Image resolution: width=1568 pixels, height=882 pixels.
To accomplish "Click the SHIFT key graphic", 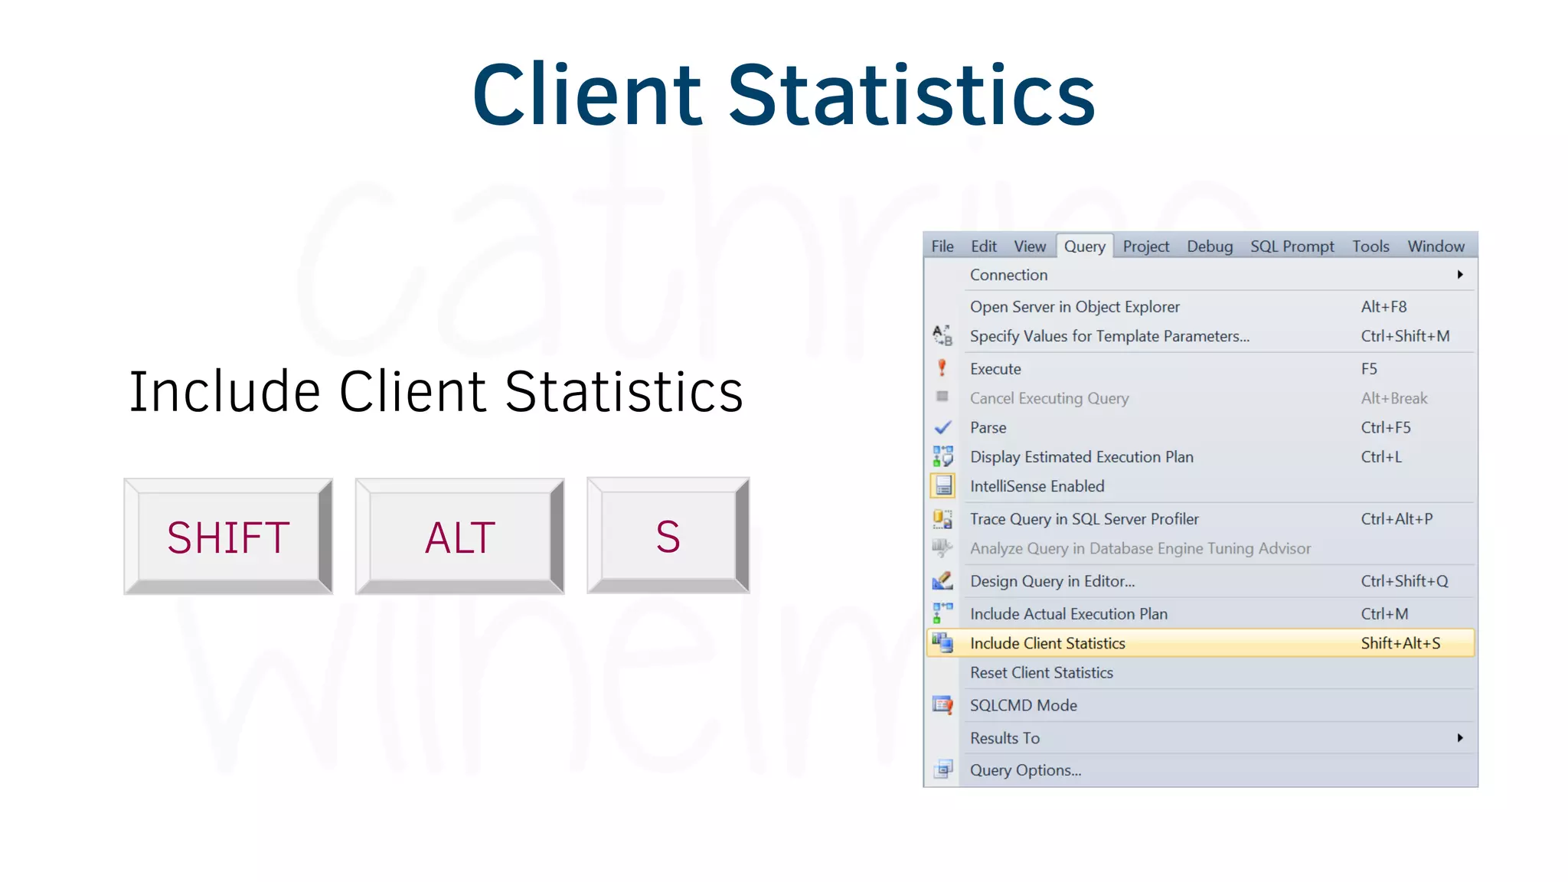I will pos(228,536).
